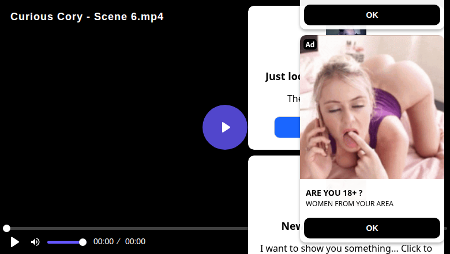This screenshot has width=450, height=254.
Task: Click the middle of the volume slider track
Action: [x=65, y=242]
